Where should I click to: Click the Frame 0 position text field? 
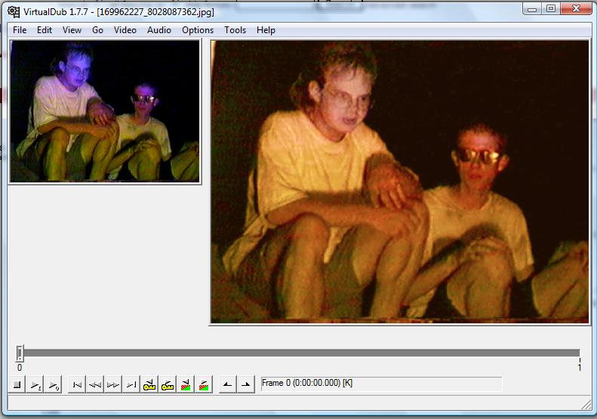[x=381, y=384]
